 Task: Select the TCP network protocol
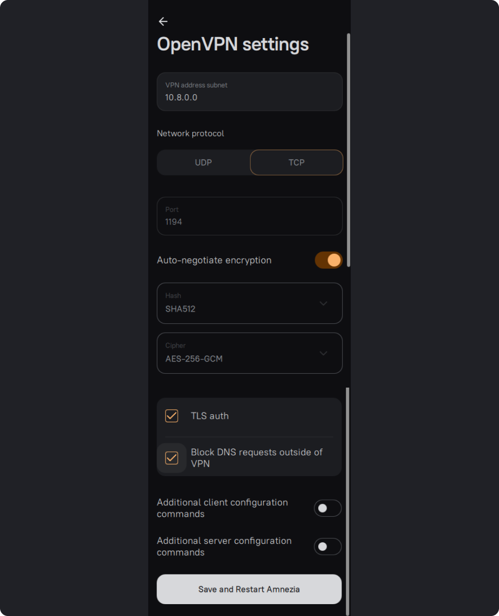click(296, 163)
